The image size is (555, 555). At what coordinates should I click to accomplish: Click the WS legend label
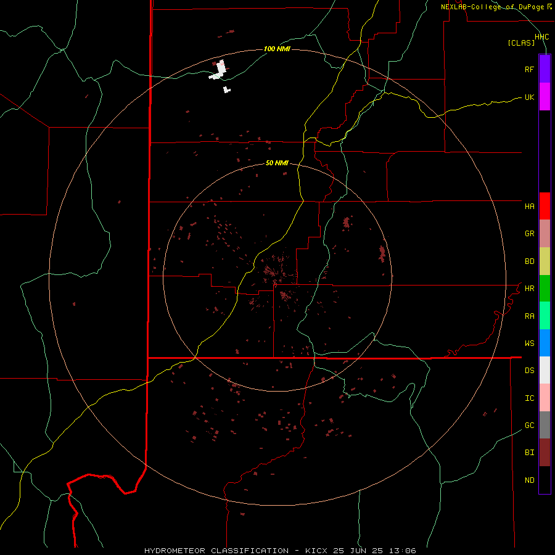coord(529,343)
